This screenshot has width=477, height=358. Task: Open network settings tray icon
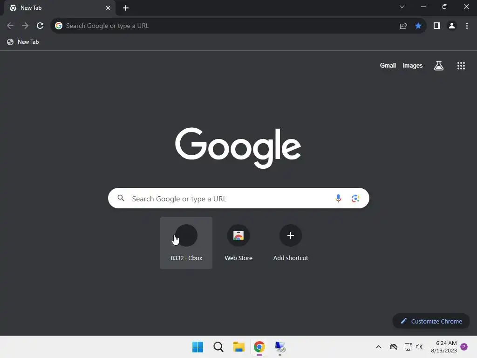click(408, 347)
